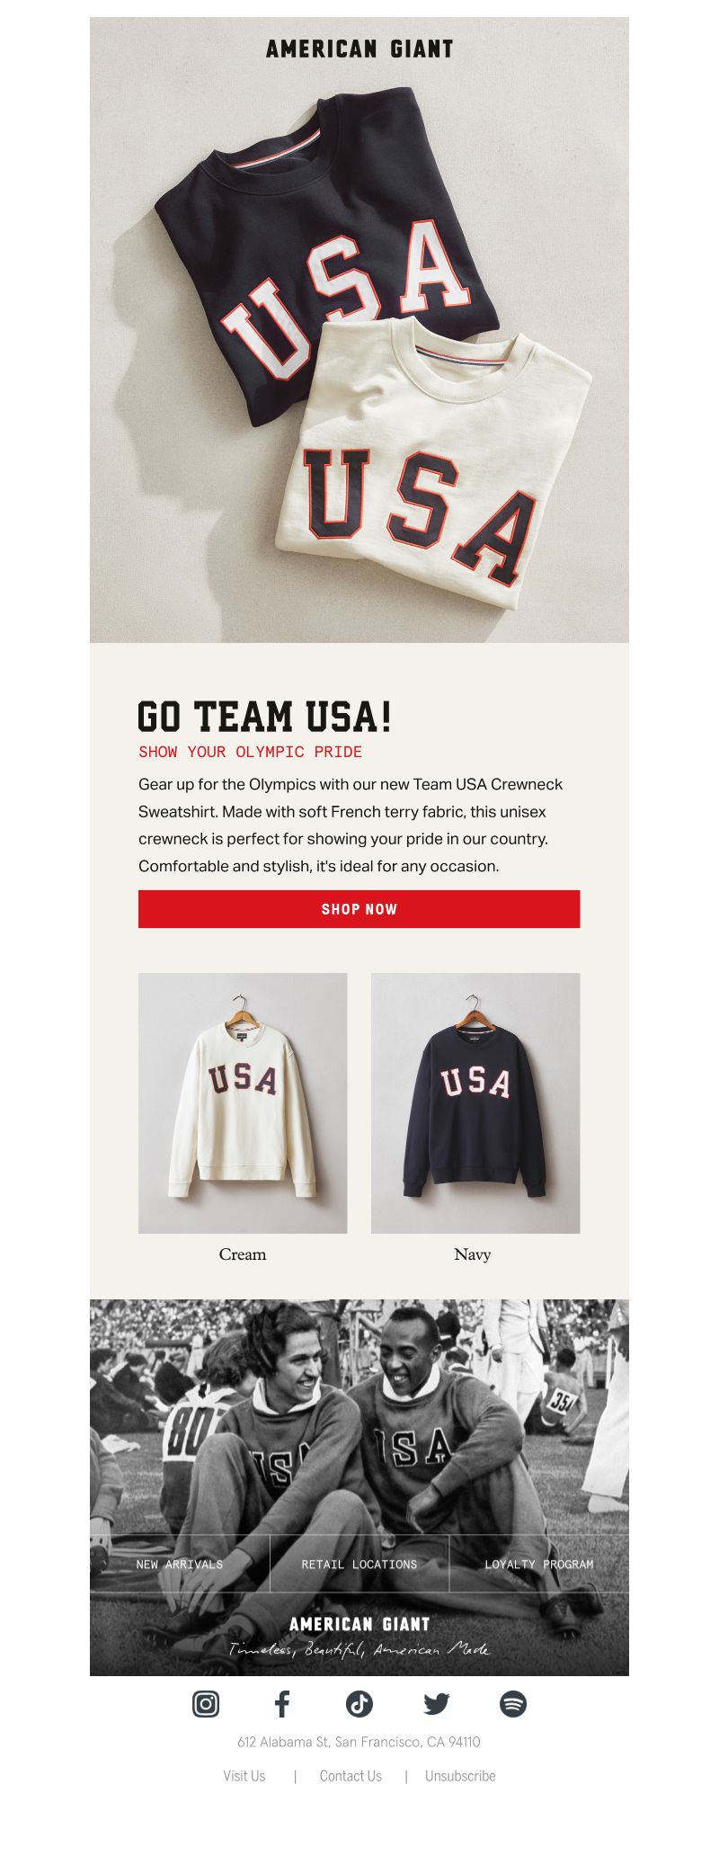Follow the Contact Us link
This screenshot has width=719, height=1856.
click(x=351, y=1776)
